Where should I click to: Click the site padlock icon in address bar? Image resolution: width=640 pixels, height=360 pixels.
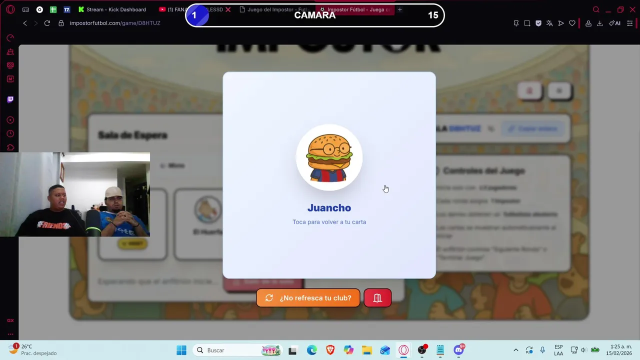tap(61, 23)
